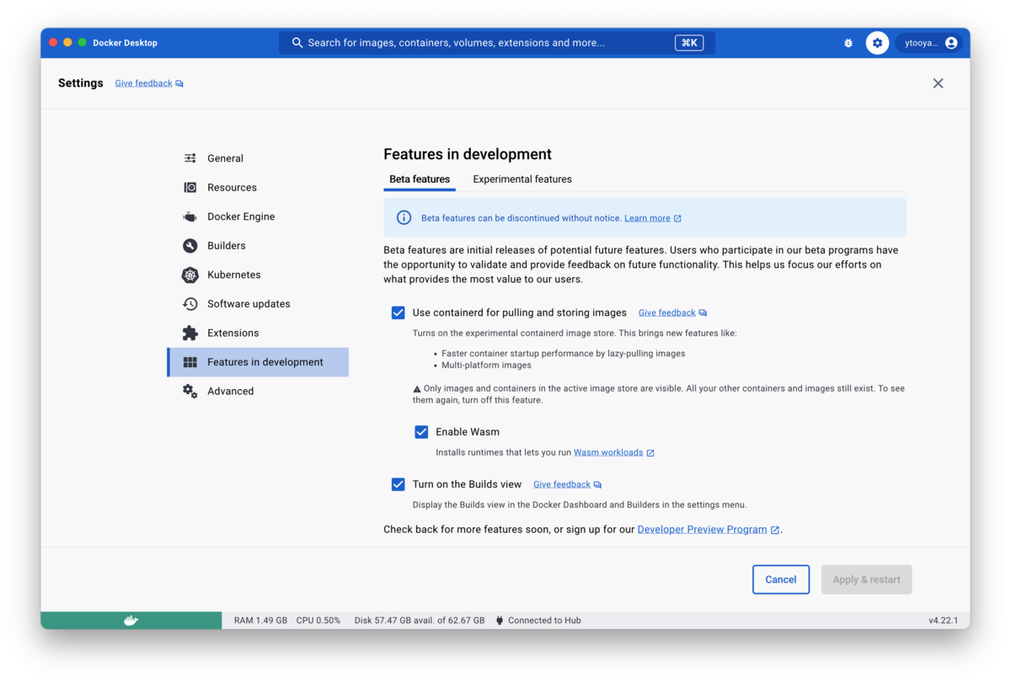1011x683 pixels.
Task: Open the Wasm workloads link
Action: pos(608,452)
